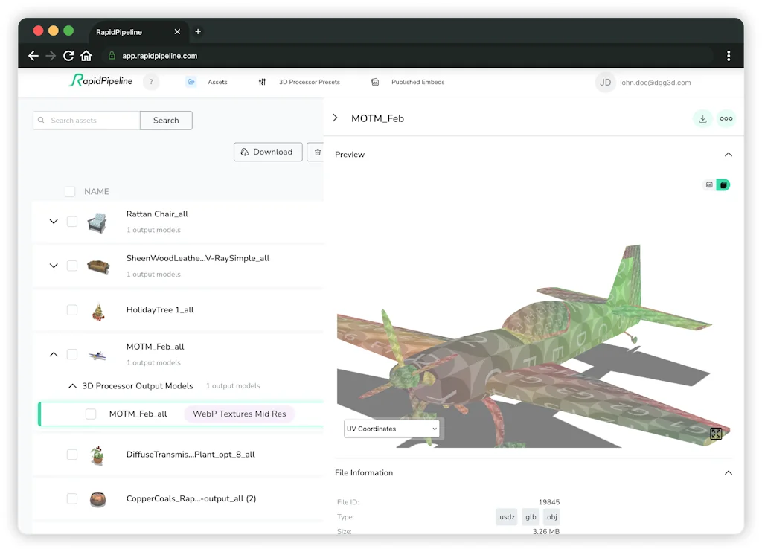Select the checkbox next to MOTM_Feb_all
Screen dimensions: 762x552
pyautogui.click(x=91, y=414)
